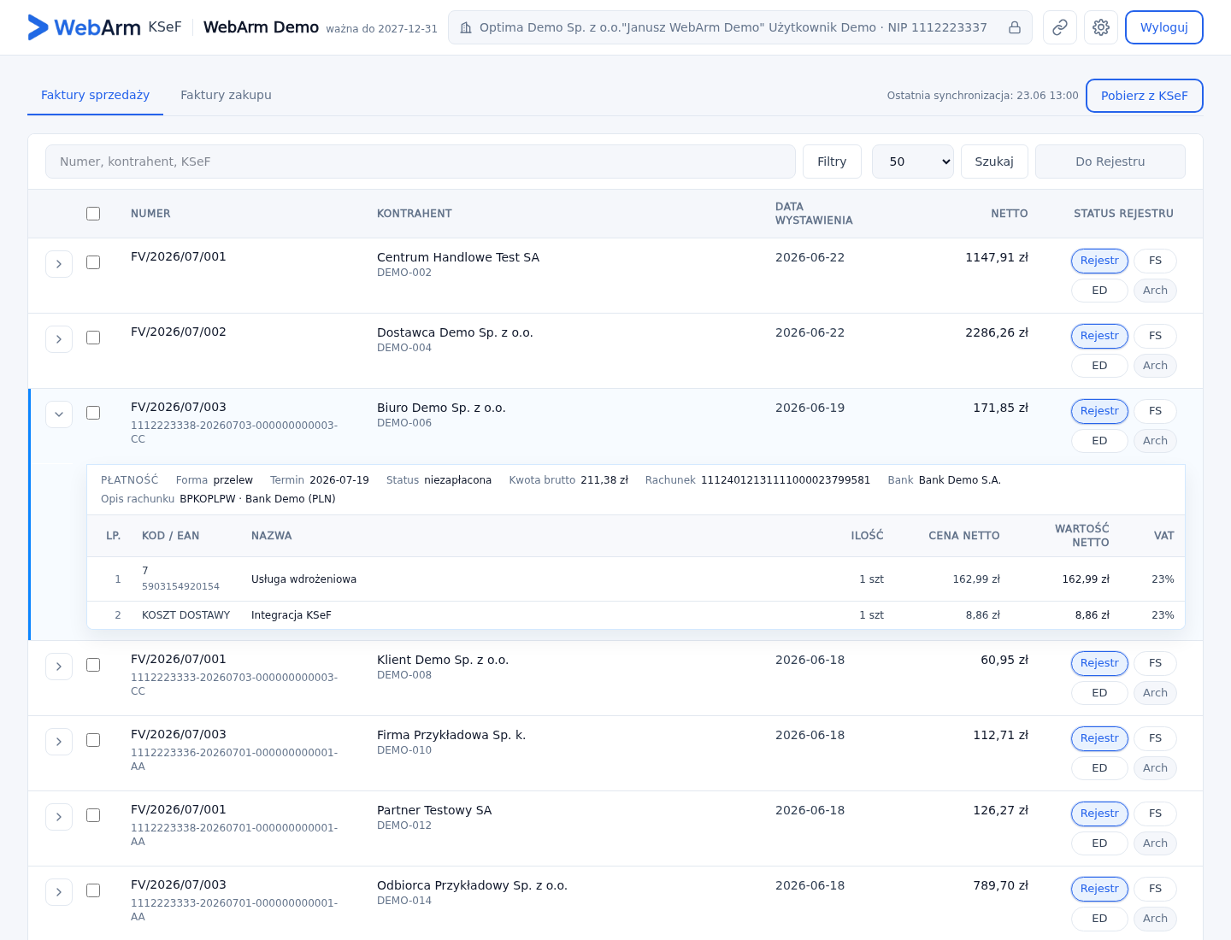This screenshot has height=940, width=1231.
Task: Click the Arch pill for Dostawca Demo invoice
Action: click(1155, 366)
